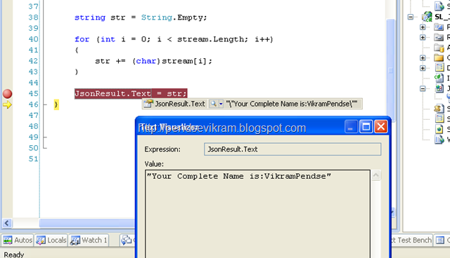Click the yellow execution arrow at line 46
Screen dimensions: 450x258
[x=7, y=104]
